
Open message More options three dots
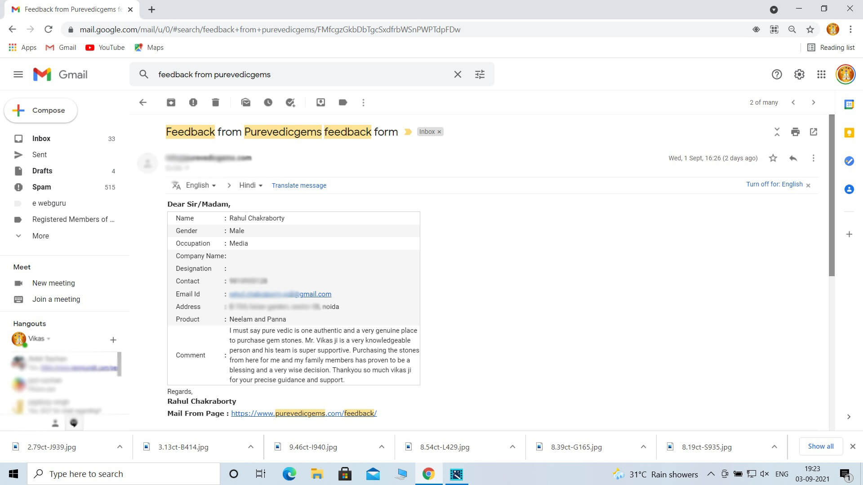coord(813,158)
